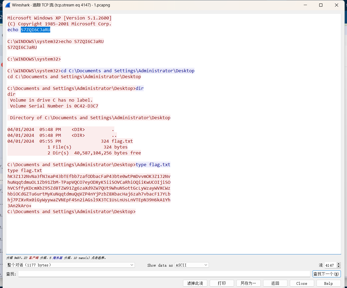The image size is (347, 288).
Task: Click the Help button
Action: pyautogui.click(x=329, y=283)
